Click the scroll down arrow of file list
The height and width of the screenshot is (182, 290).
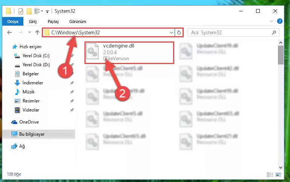pos(281,168)
